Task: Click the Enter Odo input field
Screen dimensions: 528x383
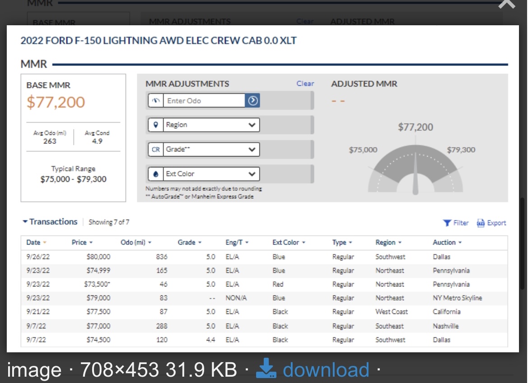Action: [x=204, y=101]
